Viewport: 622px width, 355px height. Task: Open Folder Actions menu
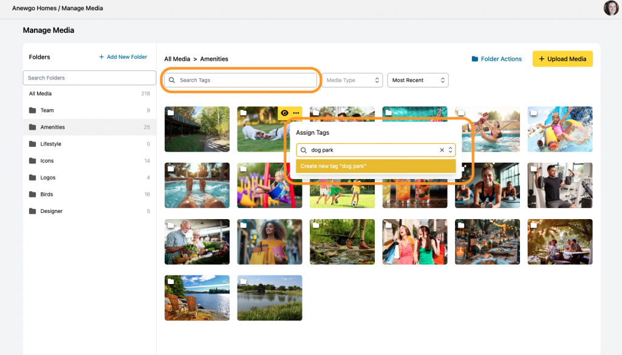497,59
